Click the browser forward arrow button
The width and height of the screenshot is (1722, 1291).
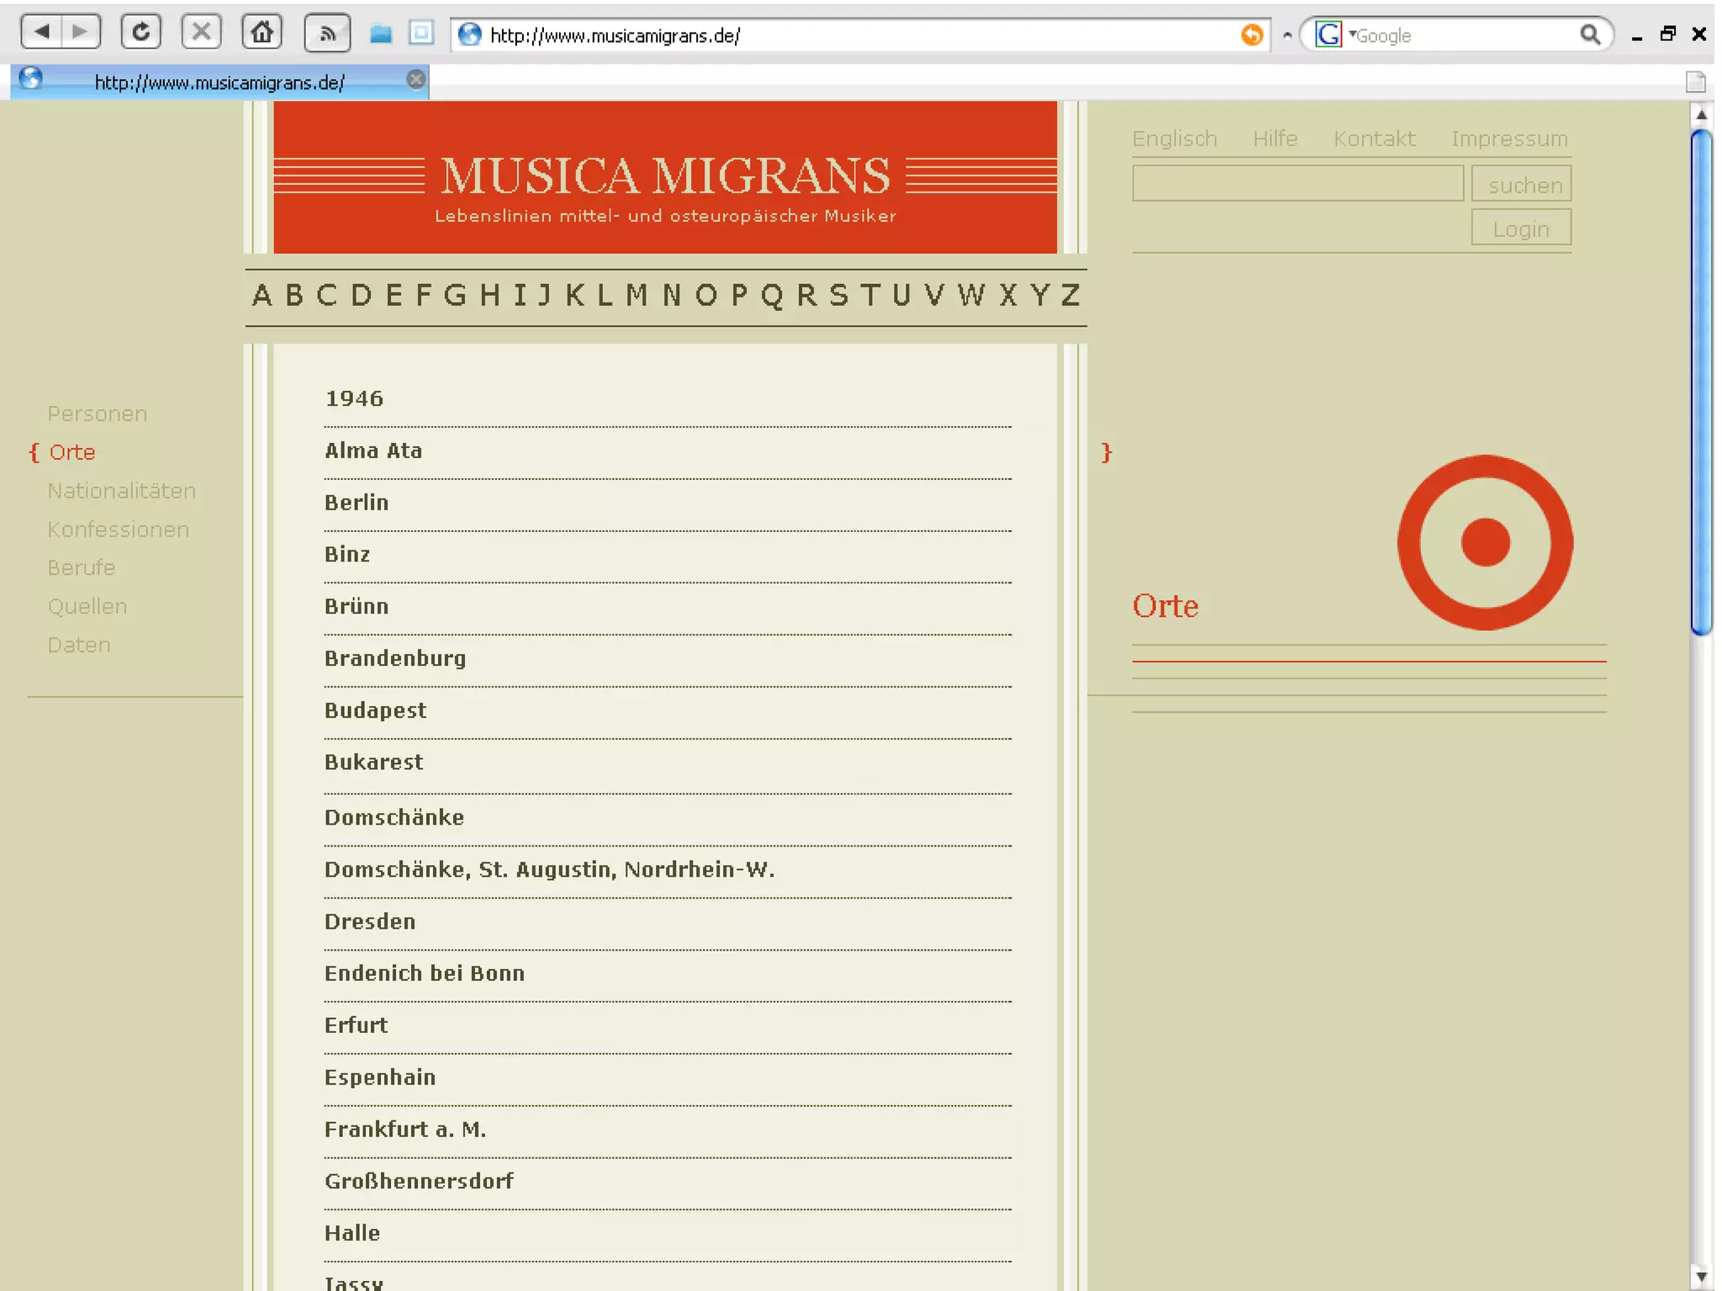[x=81, y=33]
